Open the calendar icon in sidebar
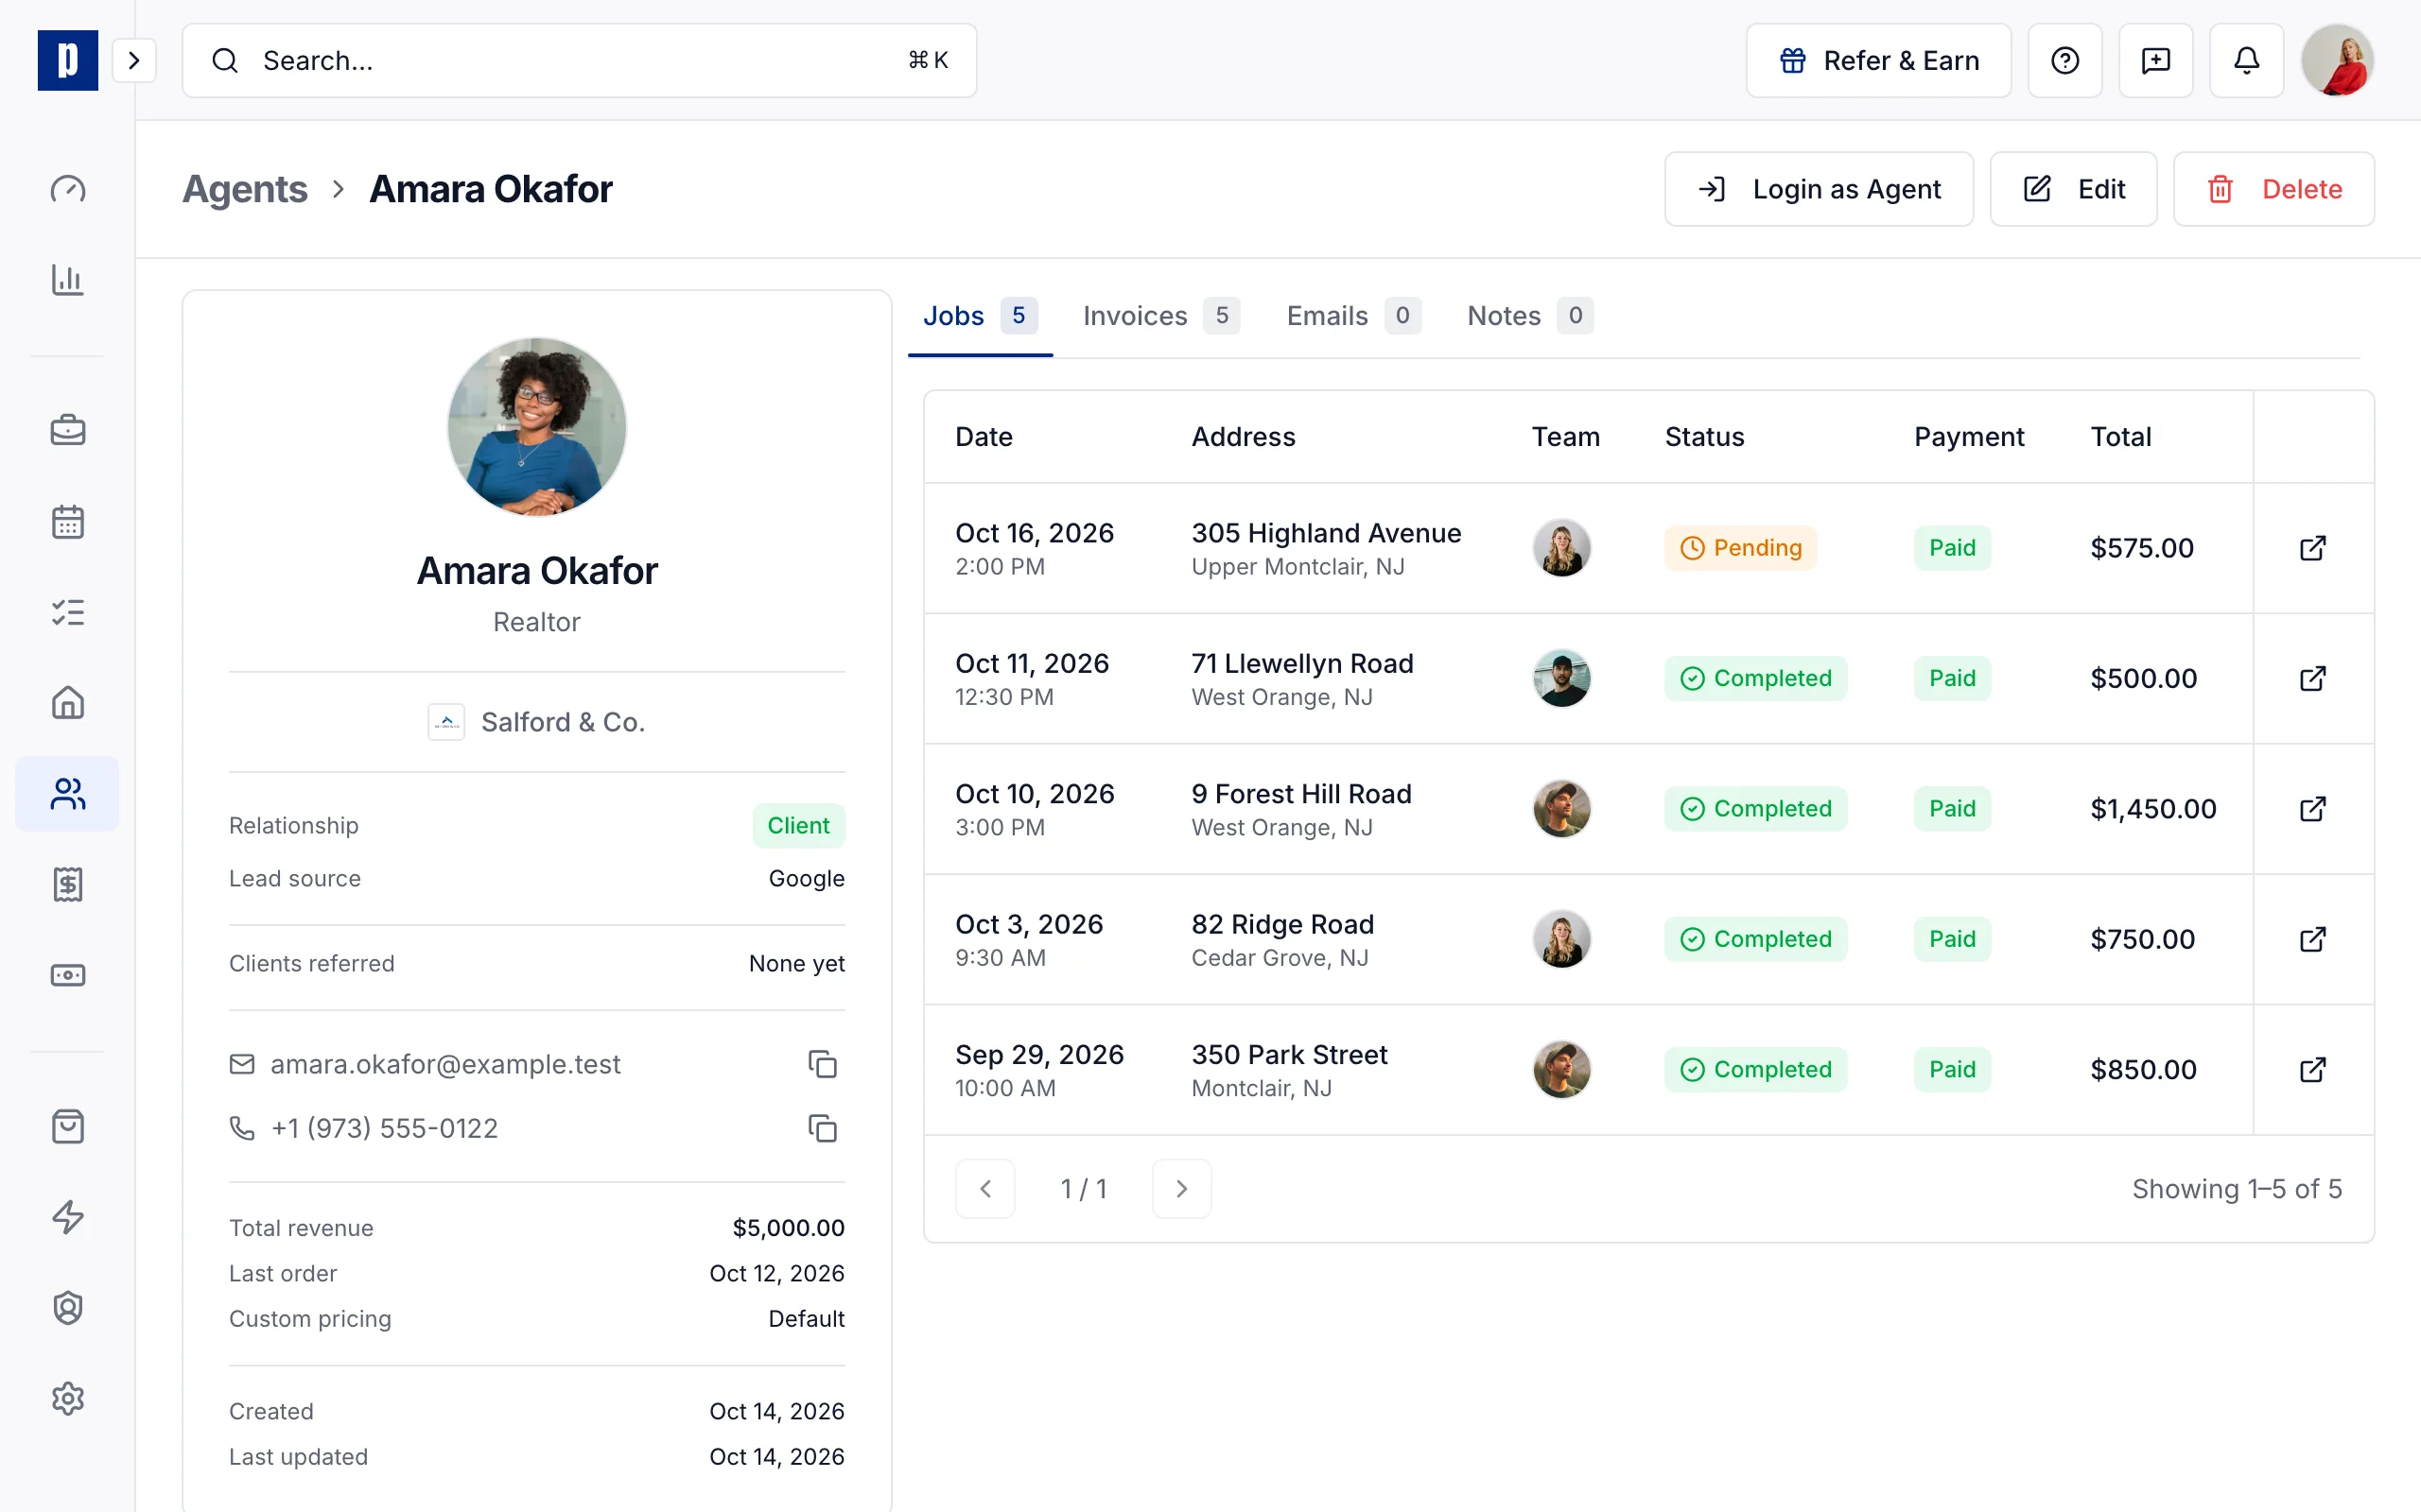Viewport: 2421px width, 1512px height. 67,522
